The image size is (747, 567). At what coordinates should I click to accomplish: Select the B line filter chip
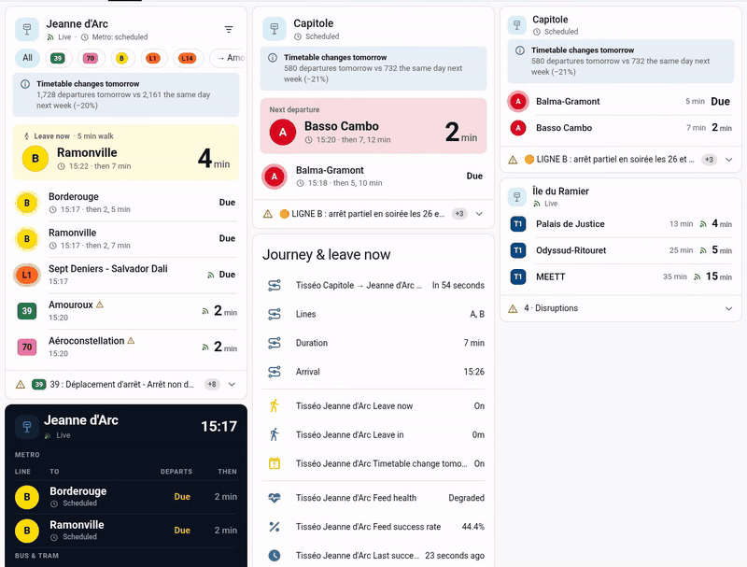tap(121, 58)
